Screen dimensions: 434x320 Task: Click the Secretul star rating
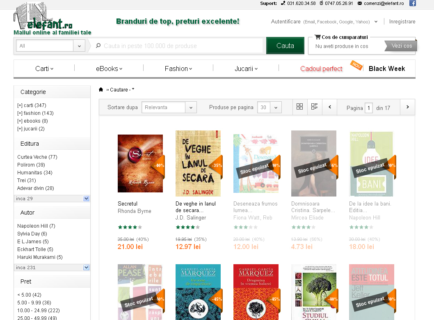130,227
